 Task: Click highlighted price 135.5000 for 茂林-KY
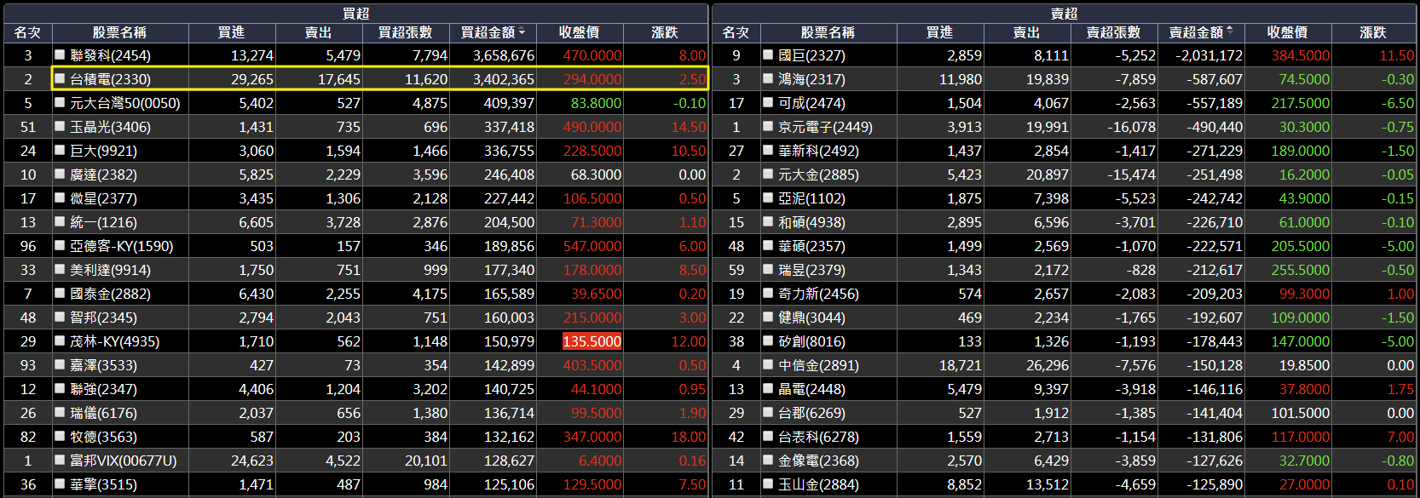[x=592, y=341]
